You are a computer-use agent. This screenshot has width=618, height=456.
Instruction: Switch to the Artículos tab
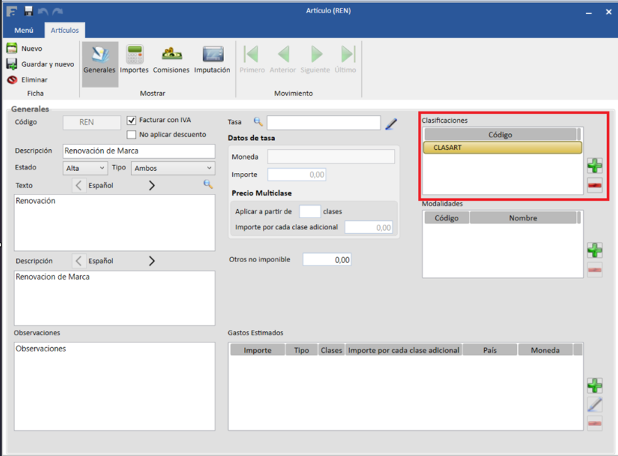pos(65,31)
